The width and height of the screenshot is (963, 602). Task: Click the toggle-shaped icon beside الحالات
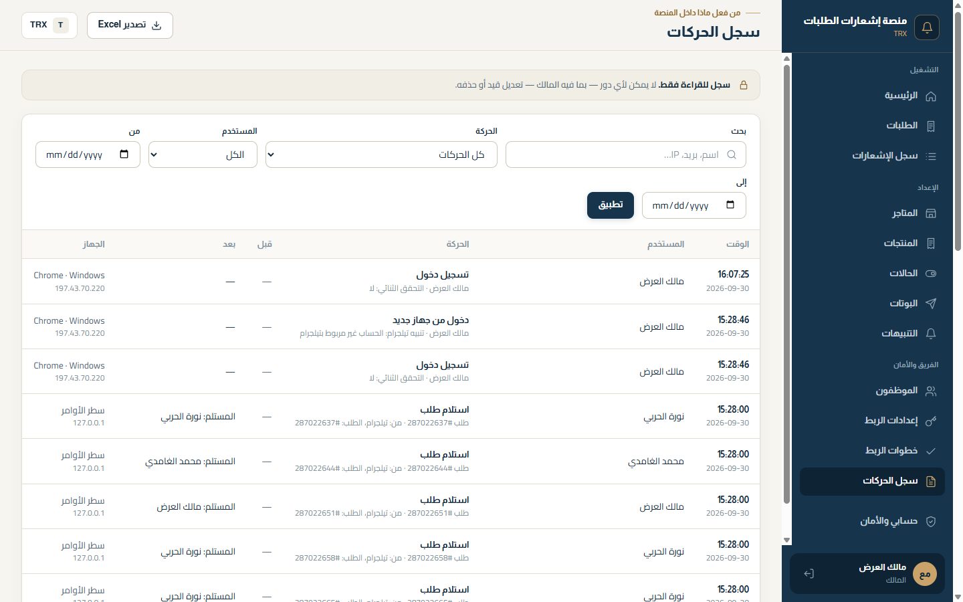click(x=930, y=274)
